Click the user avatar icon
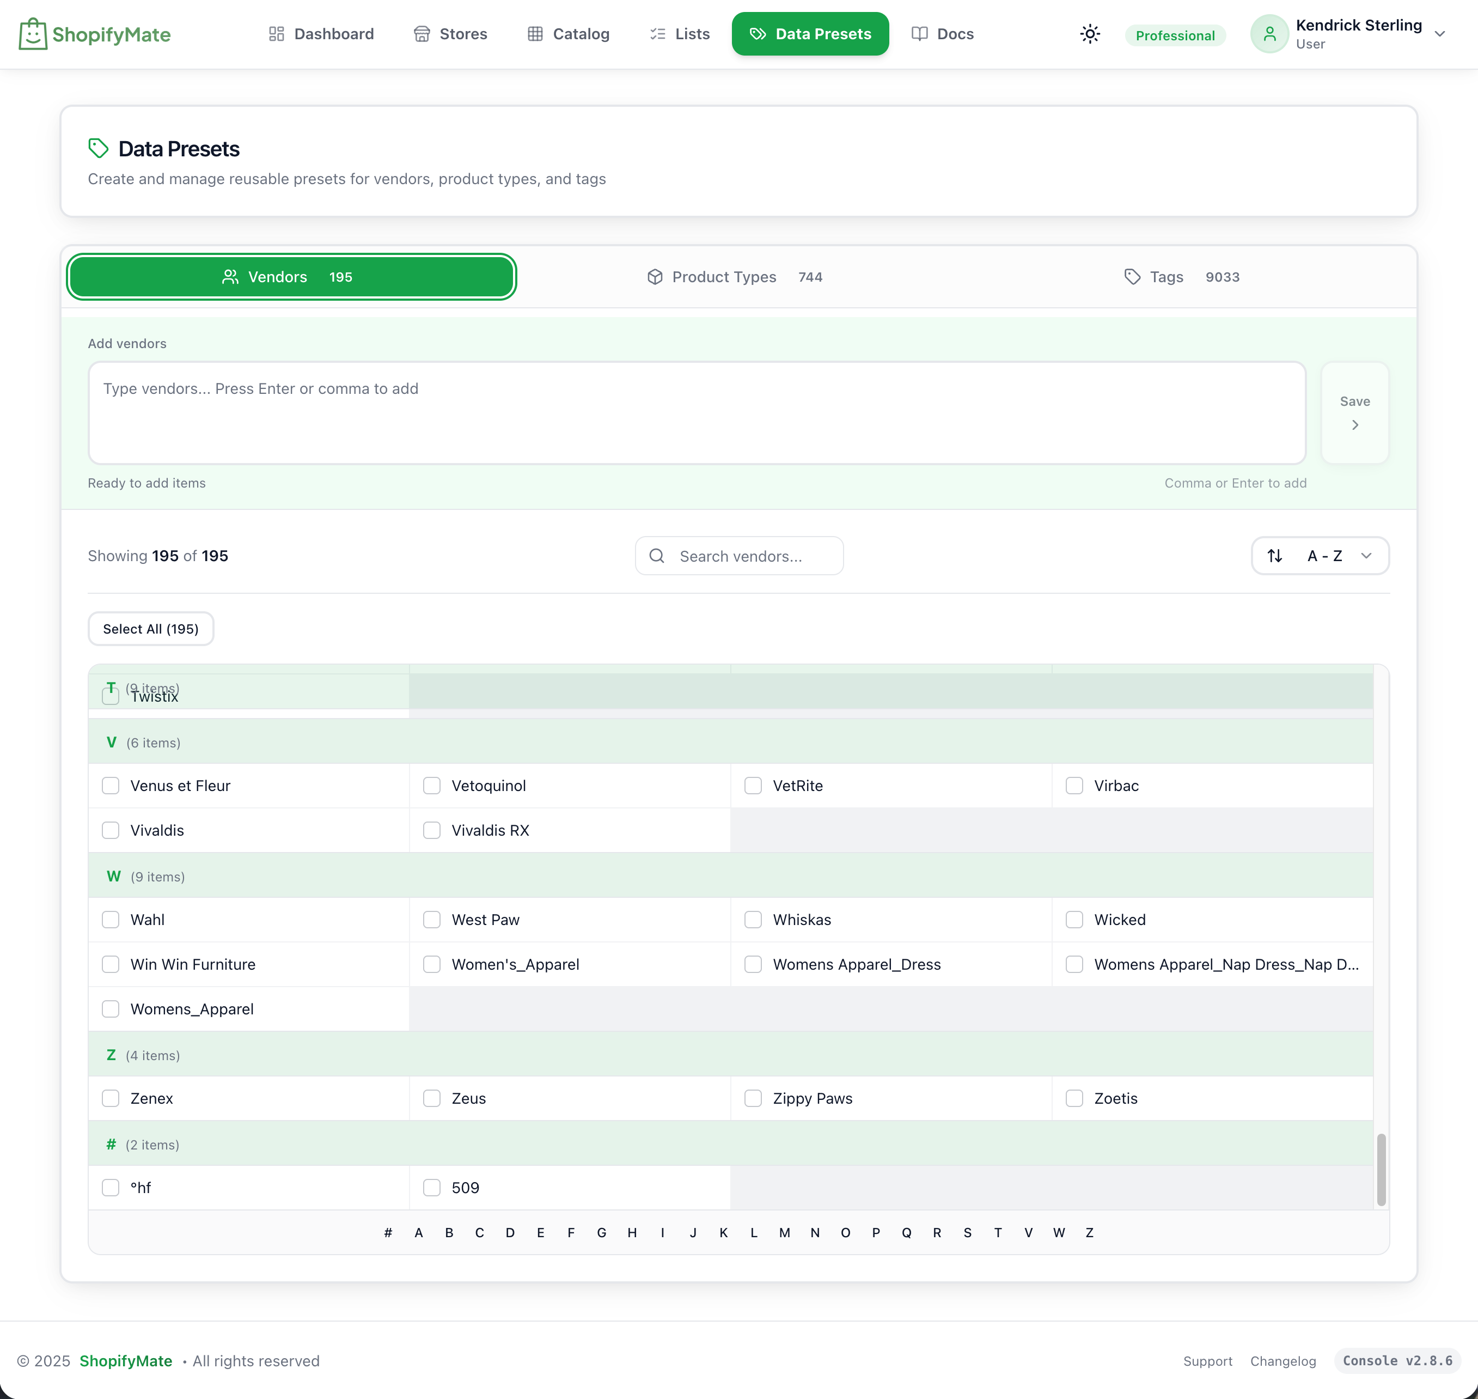The image size is (1478, 1399). click(1269, 34)
